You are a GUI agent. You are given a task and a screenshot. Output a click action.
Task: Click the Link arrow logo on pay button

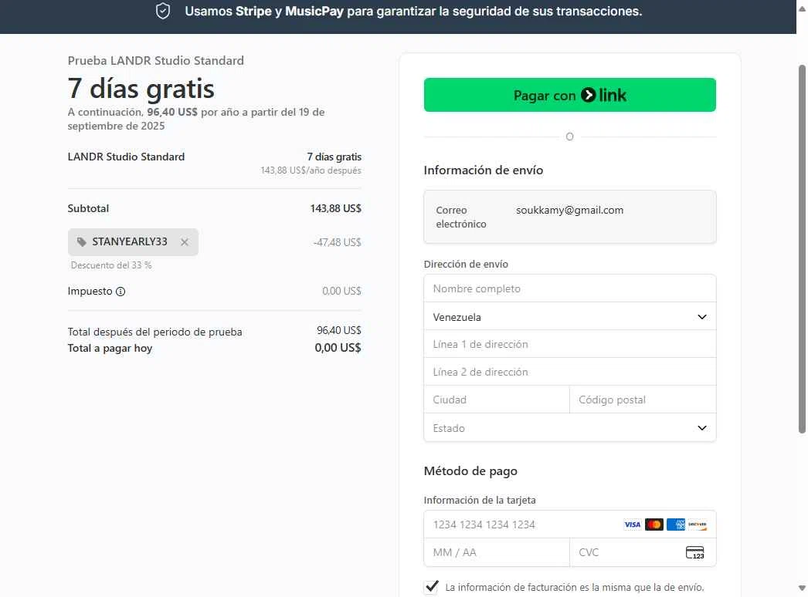(588, 95)
